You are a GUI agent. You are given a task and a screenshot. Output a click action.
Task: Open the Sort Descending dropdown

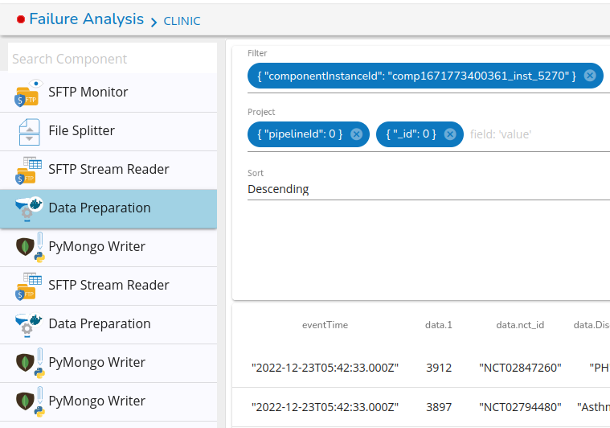coord(426,189)
